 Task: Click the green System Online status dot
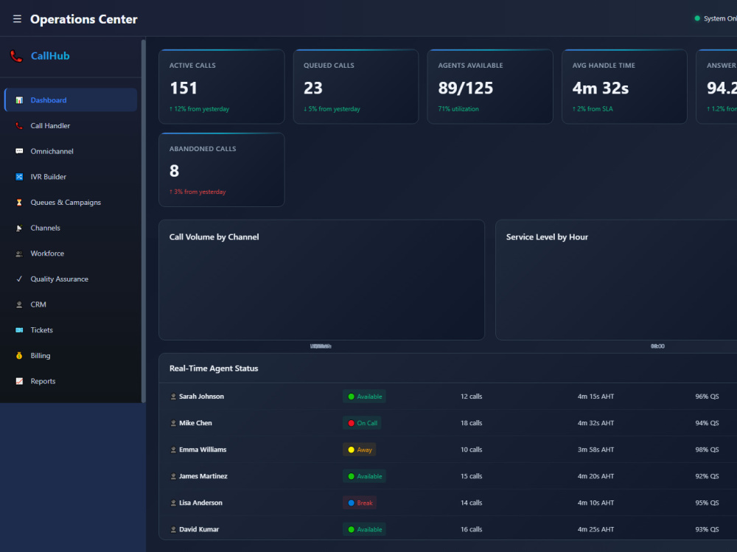(697, 18)
